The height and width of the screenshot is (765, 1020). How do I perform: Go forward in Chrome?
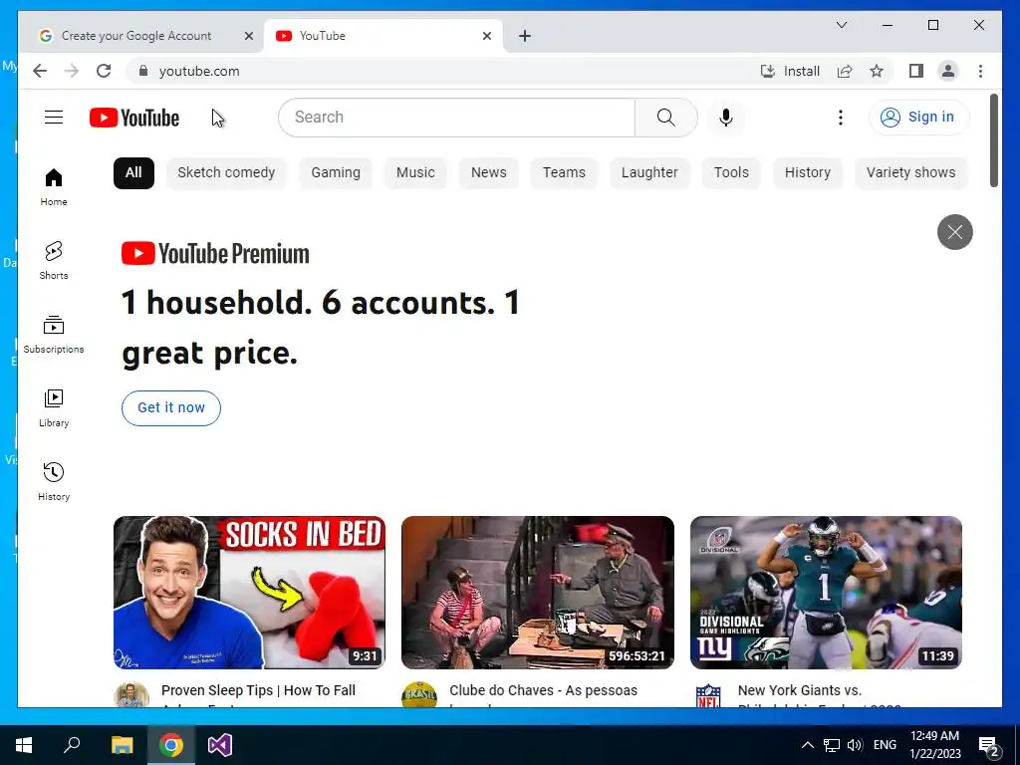click(72, 71)
